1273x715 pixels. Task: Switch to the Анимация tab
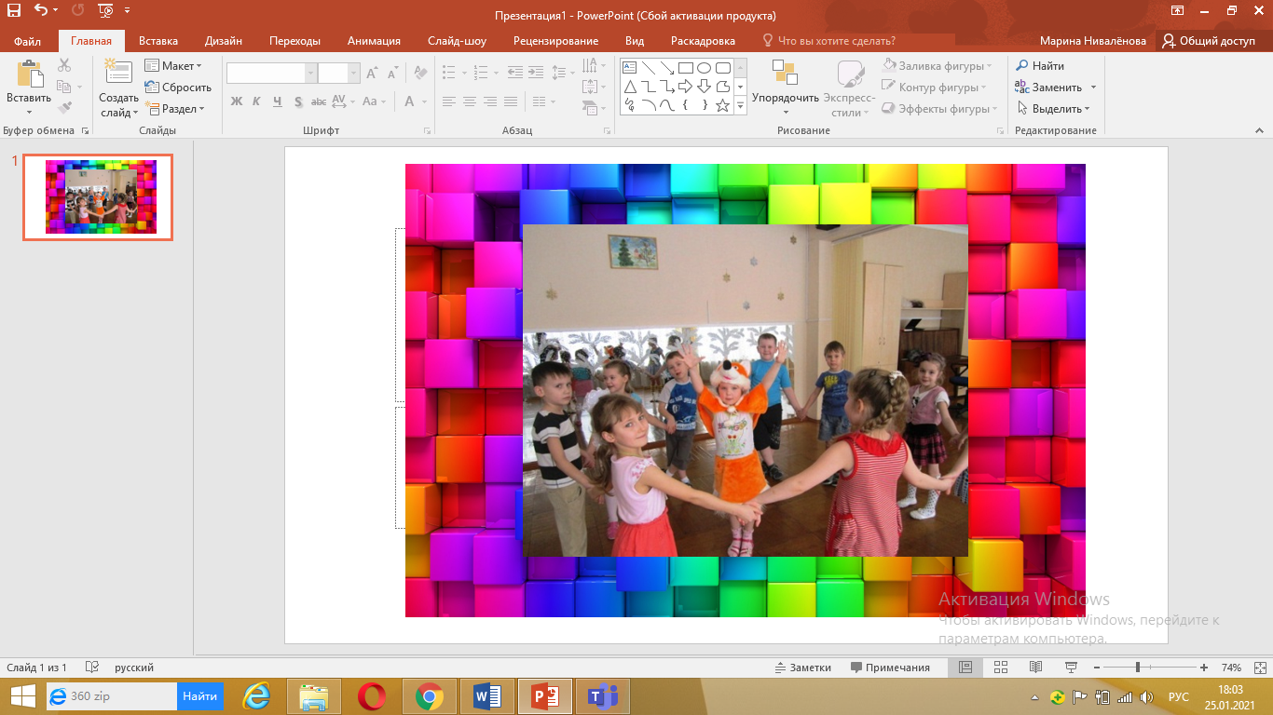[x=374, y=41]
